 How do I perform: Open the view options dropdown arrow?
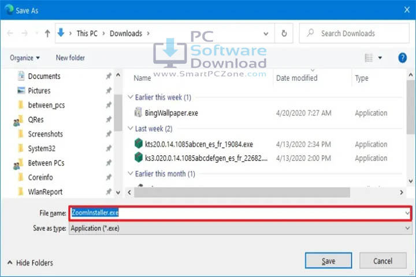coord(380,58)
